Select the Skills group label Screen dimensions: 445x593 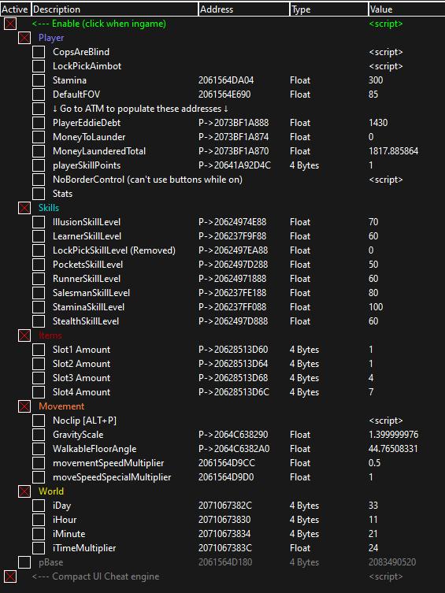pos(49,208)
